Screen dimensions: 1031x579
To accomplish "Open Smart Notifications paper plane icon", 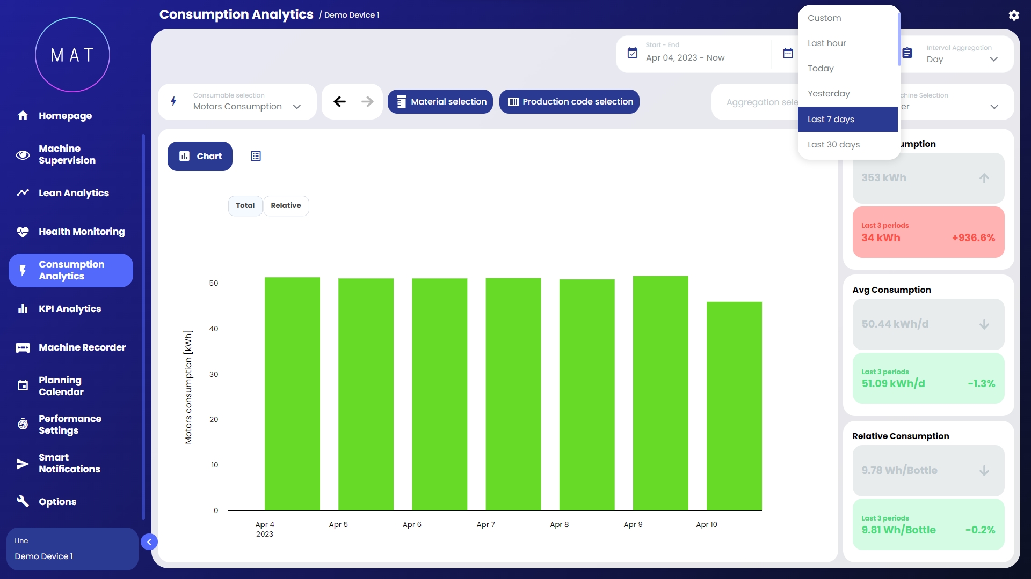I will pyautogui.click(x=23, y=463).
